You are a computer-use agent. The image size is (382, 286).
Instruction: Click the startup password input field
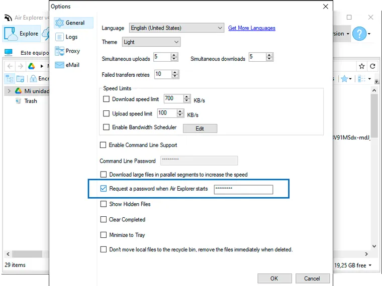[x=243, y=190]
